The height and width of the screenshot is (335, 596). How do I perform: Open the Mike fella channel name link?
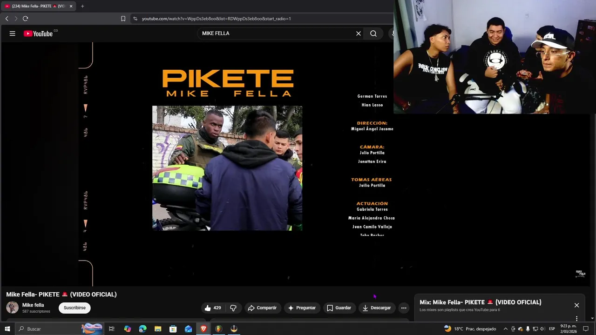tap(33, 305)
